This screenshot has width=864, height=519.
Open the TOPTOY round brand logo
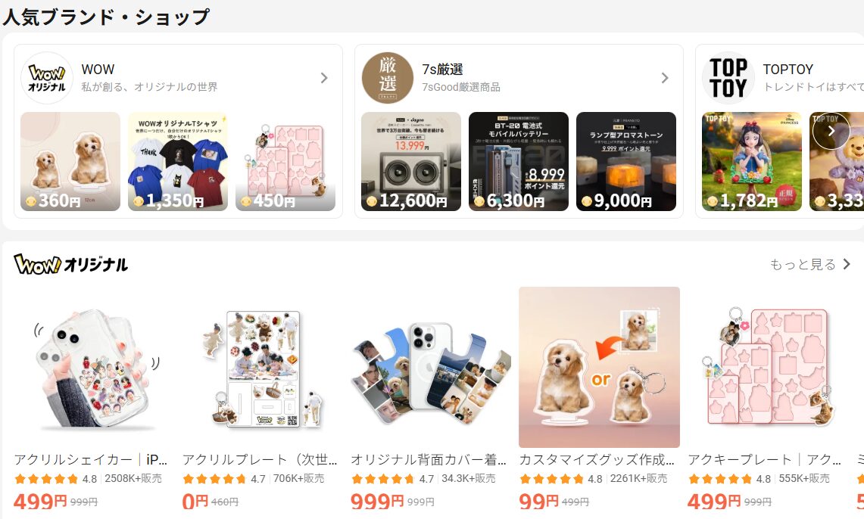point(728,78)
